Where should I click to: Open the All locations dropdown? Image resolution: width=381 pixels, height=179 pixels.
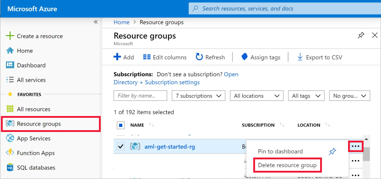coord(256,96)
